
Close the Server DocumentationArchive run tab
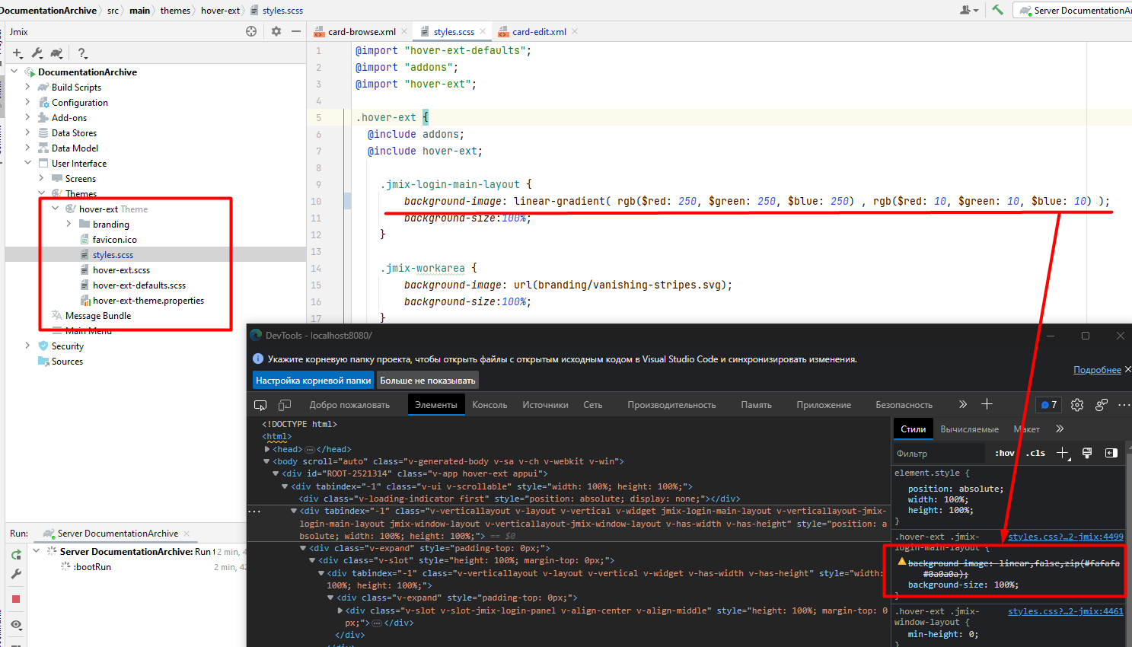coord(187,533)
